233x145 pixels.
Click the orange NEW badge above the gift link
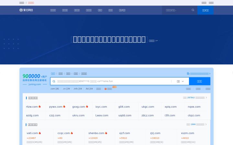tap(115, 87)
